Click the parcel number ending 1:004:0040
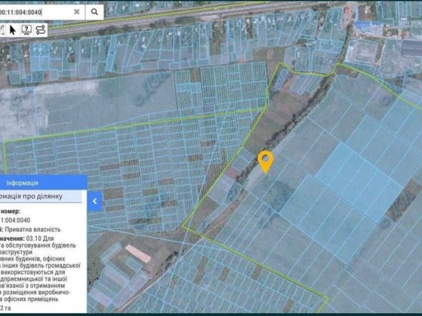This screenshot has width=422, height=316. coord(15,220)
